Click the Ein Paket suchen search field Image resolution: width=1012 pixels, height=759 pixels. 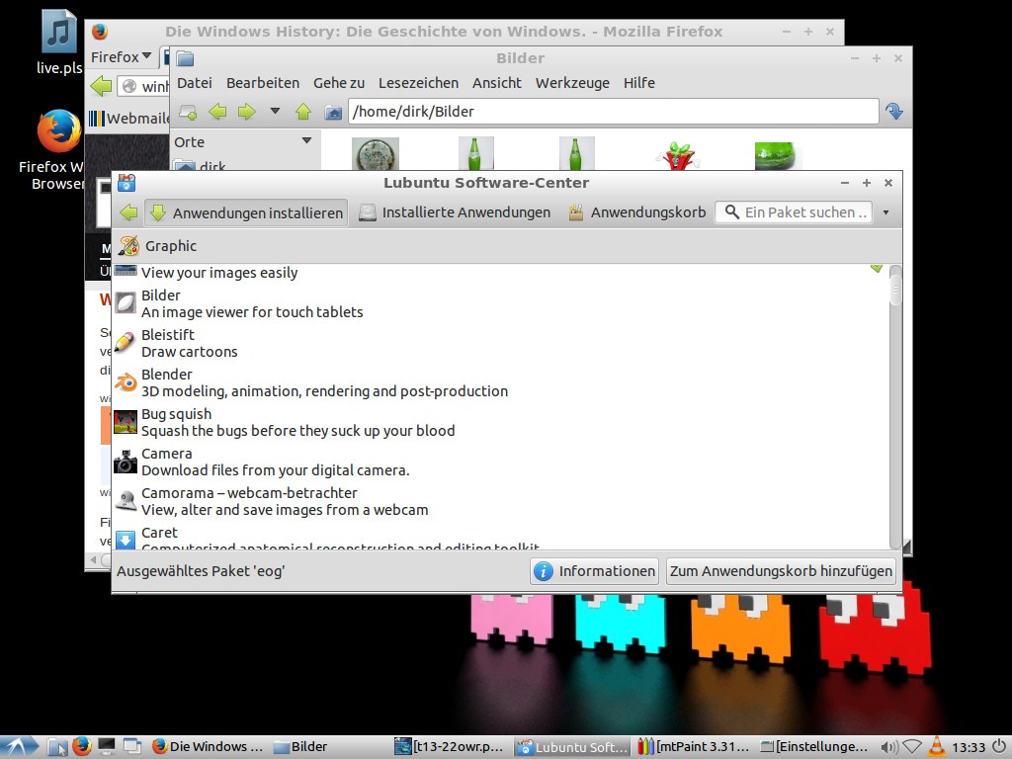[794, 212]
